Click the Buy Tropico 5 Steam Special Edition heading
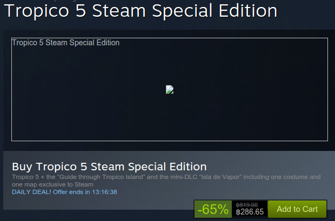 click(x=109, y=167)
